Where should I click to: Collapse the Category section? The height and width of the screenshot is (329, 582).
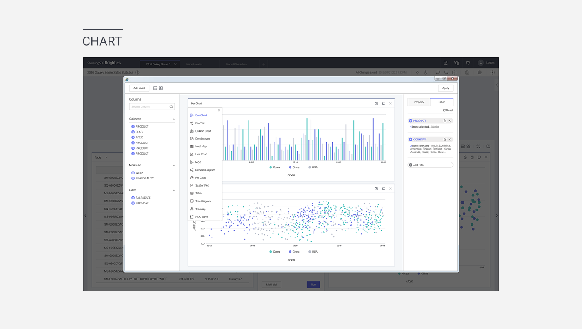[174, 119]
